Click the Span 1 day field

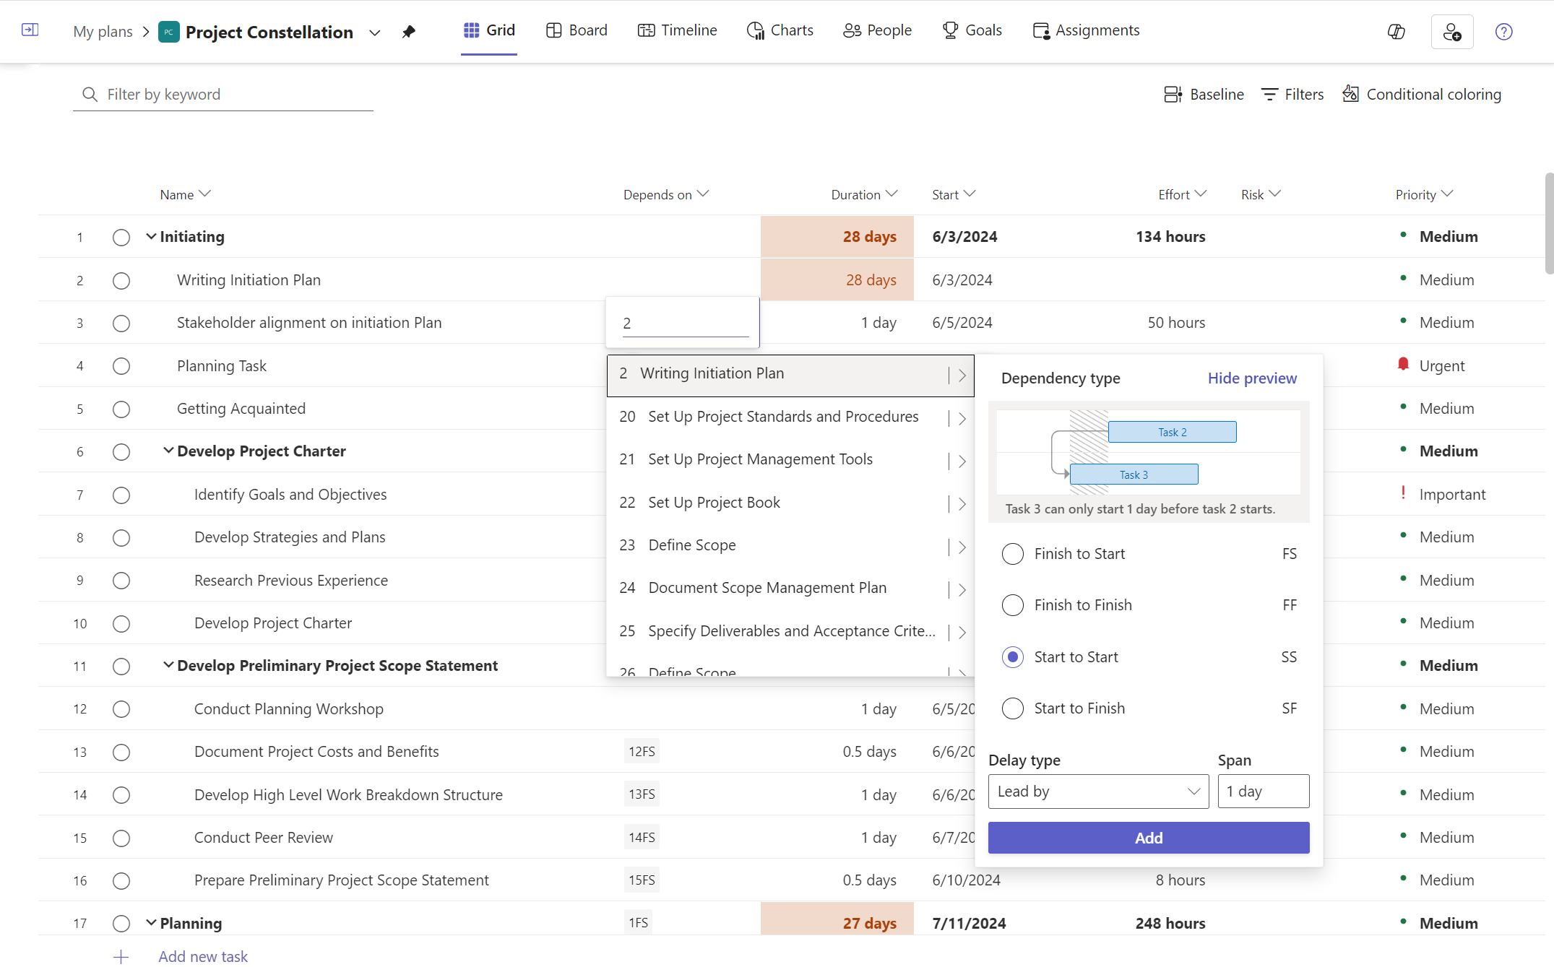1263,792
